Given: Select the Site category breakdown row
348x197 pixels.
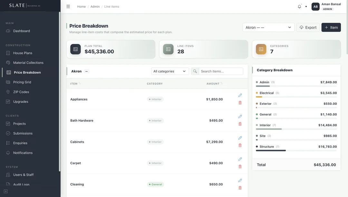Looking at the screenshot, I should coord(296,137).
